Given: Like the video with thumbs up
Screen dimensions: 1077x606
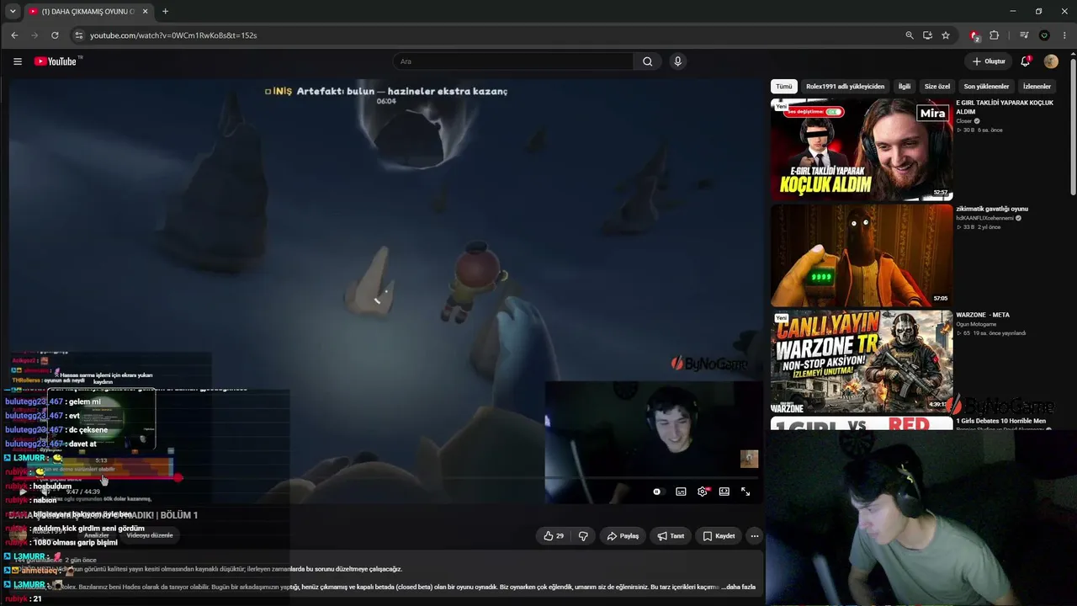Looking at the screenshot, I should pyautogui.click(x=553, y=536).
